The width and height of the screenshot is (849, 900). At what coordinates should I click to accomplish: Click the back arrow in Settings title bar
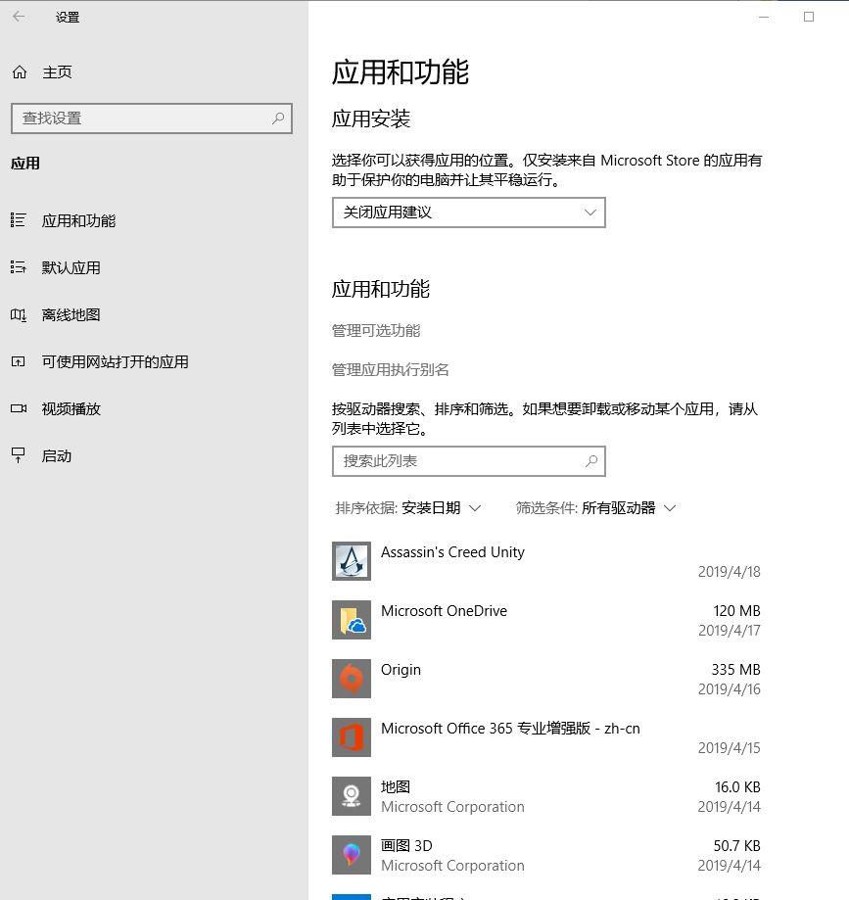(x=19, y=17)
